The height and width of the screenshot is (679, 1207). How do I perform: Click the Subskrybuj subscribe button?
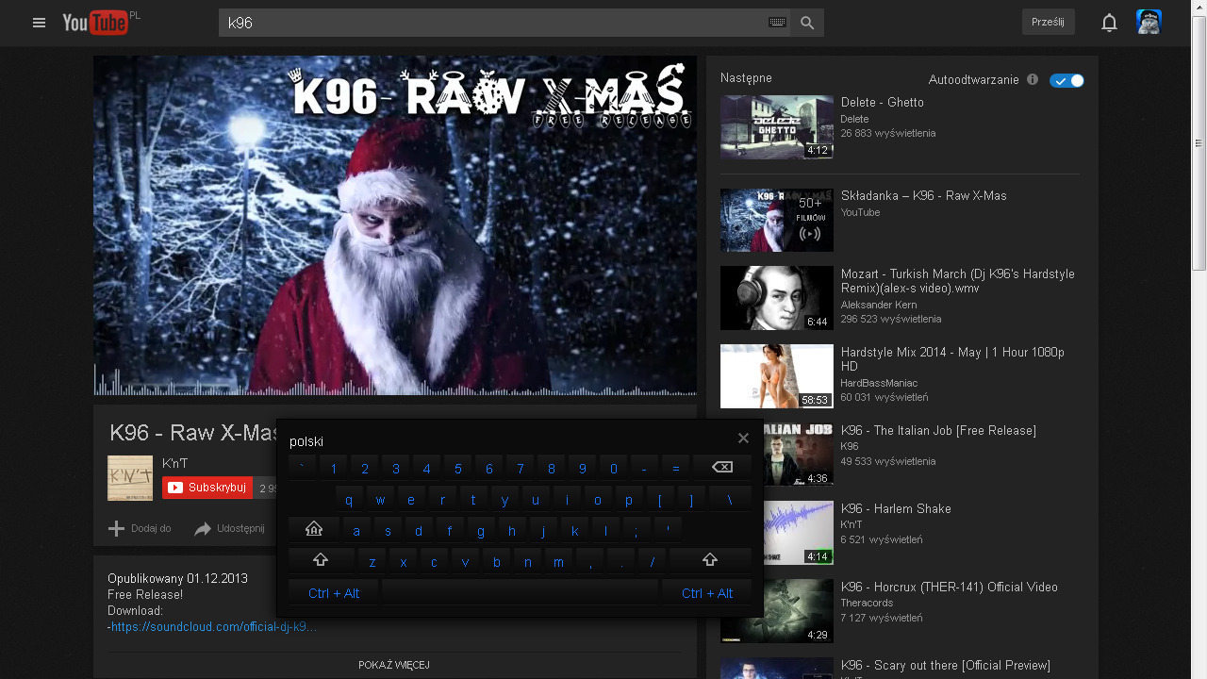[x=207, y=488]
